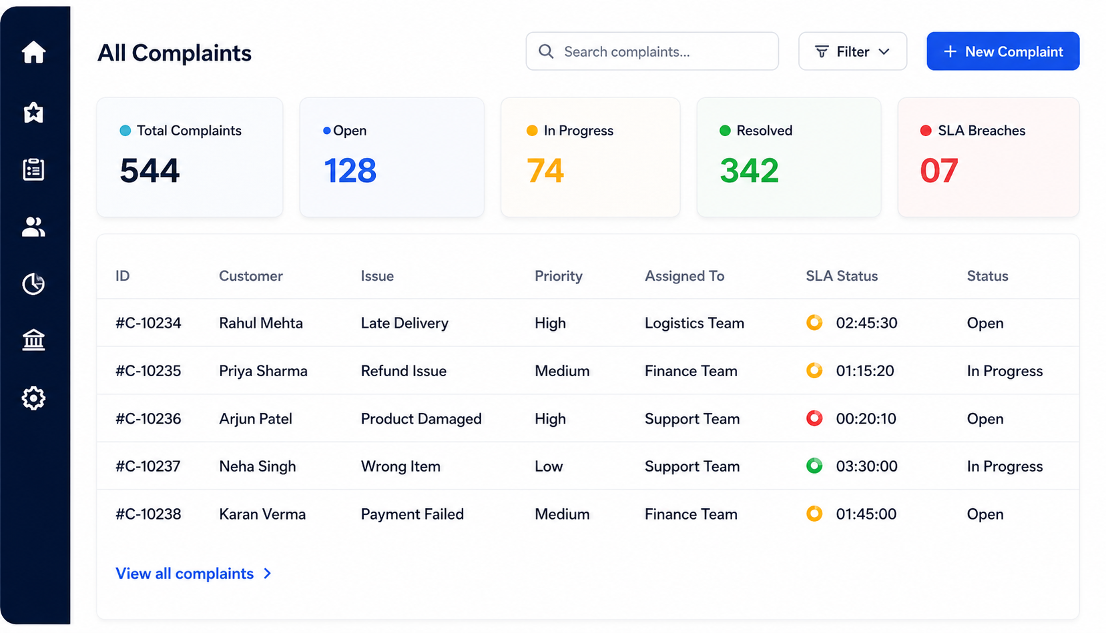Click SLA indicator for 01:45:00 row

click(814, 514)
